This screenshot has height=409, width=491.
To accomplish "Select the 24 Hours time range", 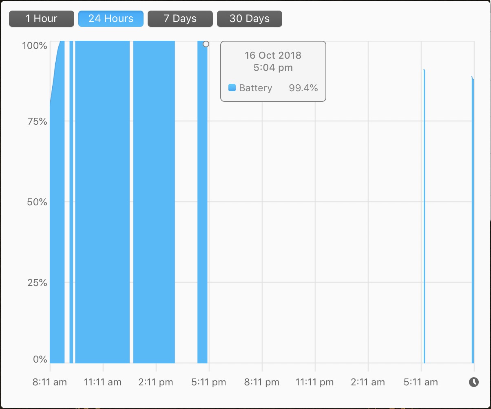I will 111,19.
